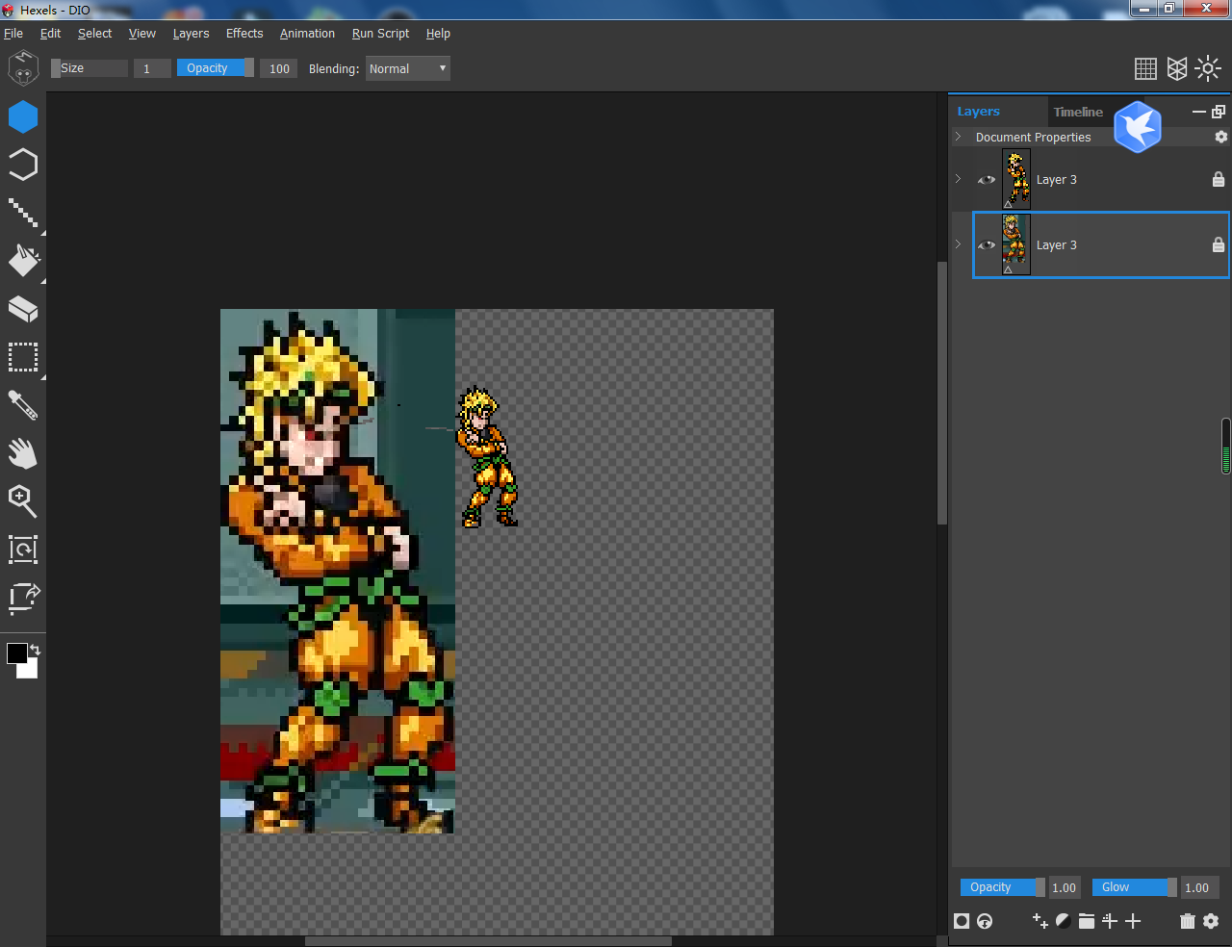Open the Edit menu
The height and width of the screenshot is (947, 1232).
click(x=50, y=33)
